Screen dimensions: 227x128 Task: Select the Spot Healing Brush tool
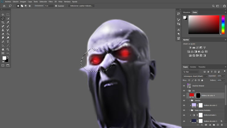(x=3, y=26)
